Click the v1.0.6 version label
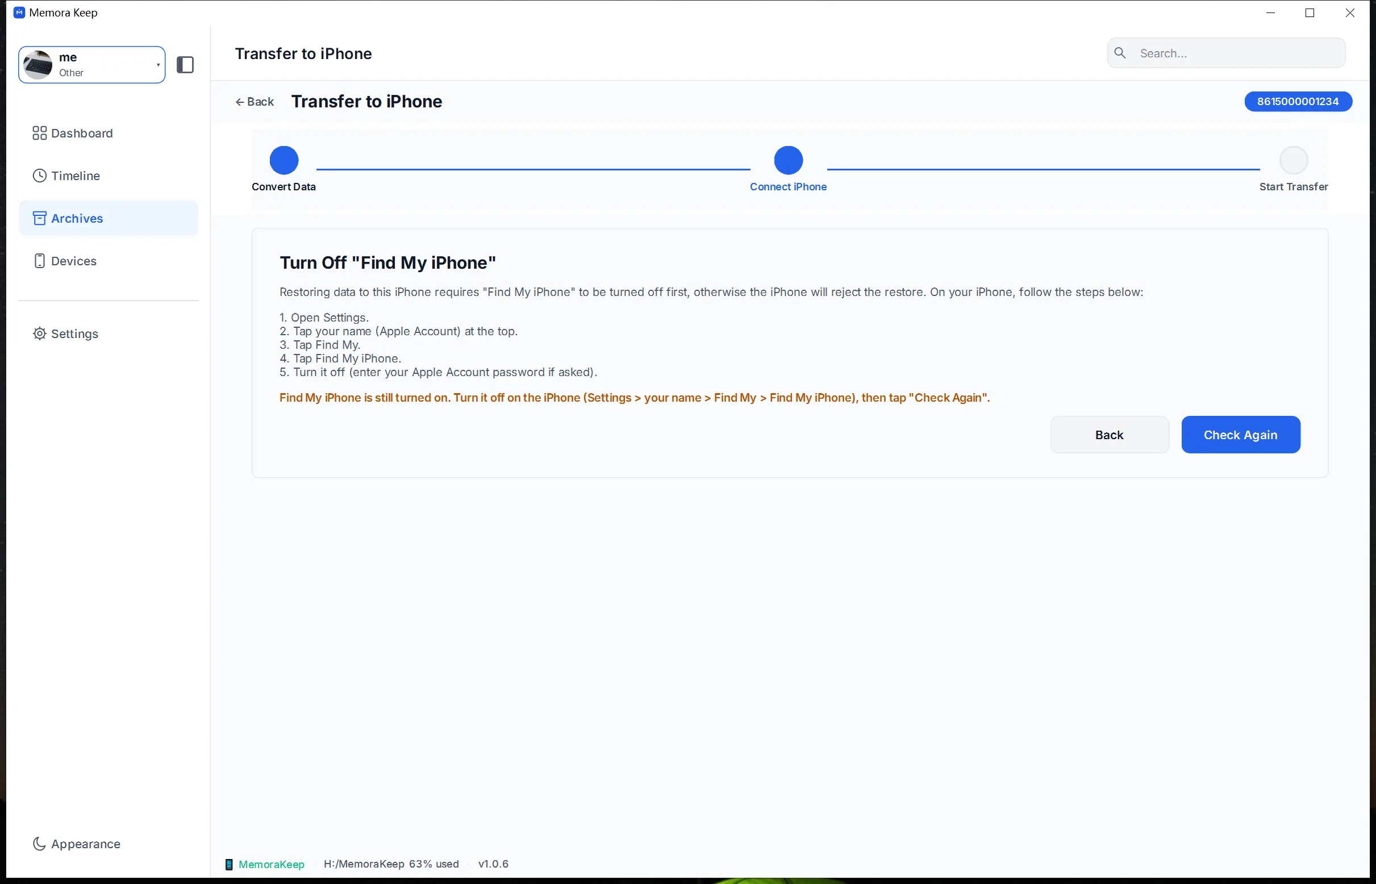Screen dimensions: 1376x884 coord(493,864)
